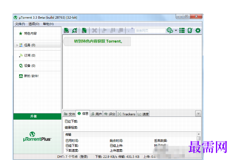Toggle the category list view icon
The image size is (235, 160).
click(182, 30)
